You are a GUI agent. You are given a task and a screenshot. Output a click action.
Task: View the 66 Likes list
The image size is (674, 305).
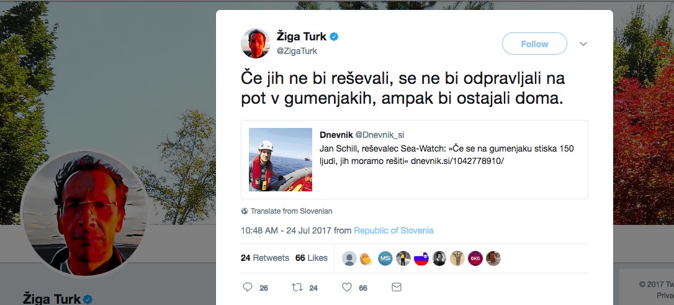coord(311,258)
